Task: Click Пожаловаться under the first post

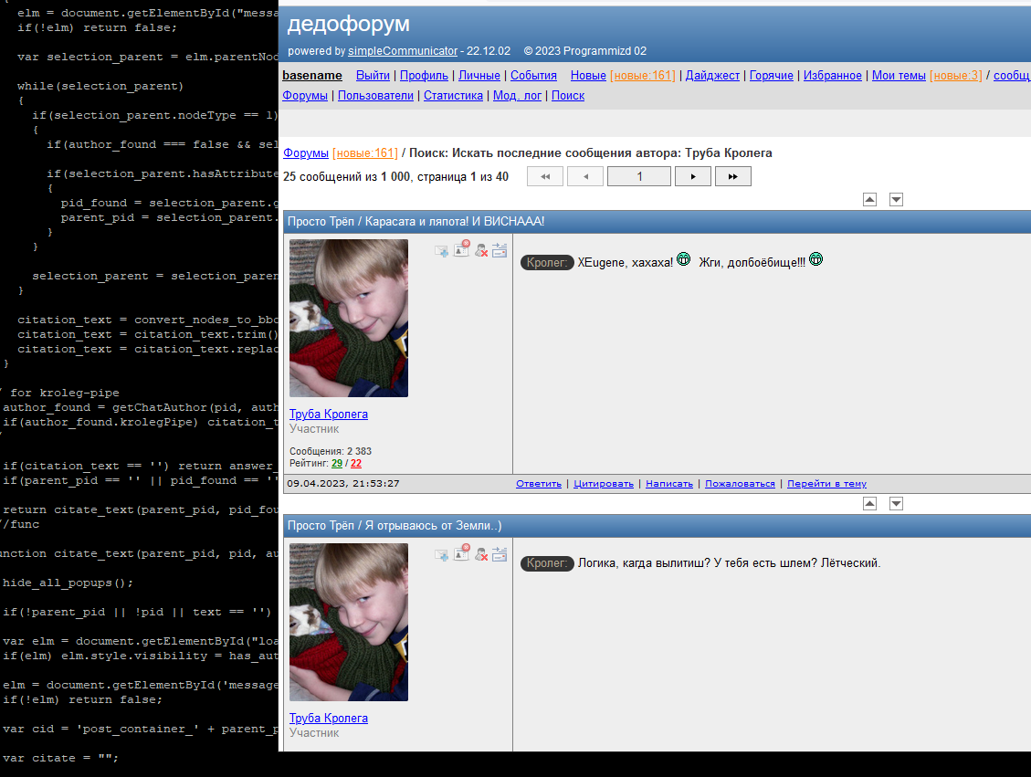Action: point(740,484)
